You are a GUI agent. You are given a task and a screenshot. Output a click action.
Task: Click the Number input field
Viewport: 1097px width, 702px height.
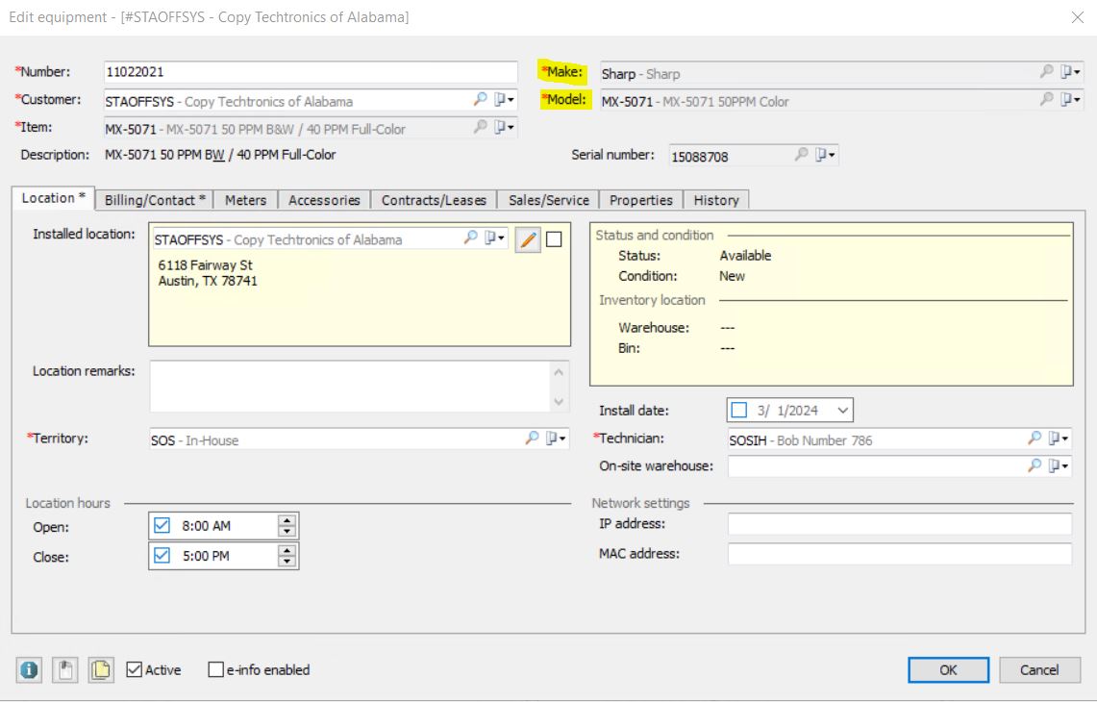[x=311, y=72]
